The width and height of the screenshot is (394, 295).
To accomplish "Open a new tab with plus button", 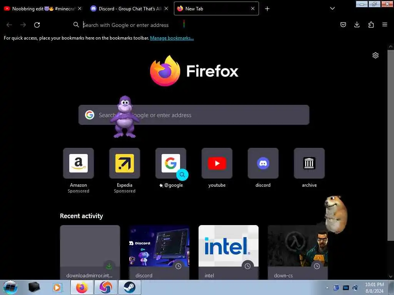I will pos(267,9).
